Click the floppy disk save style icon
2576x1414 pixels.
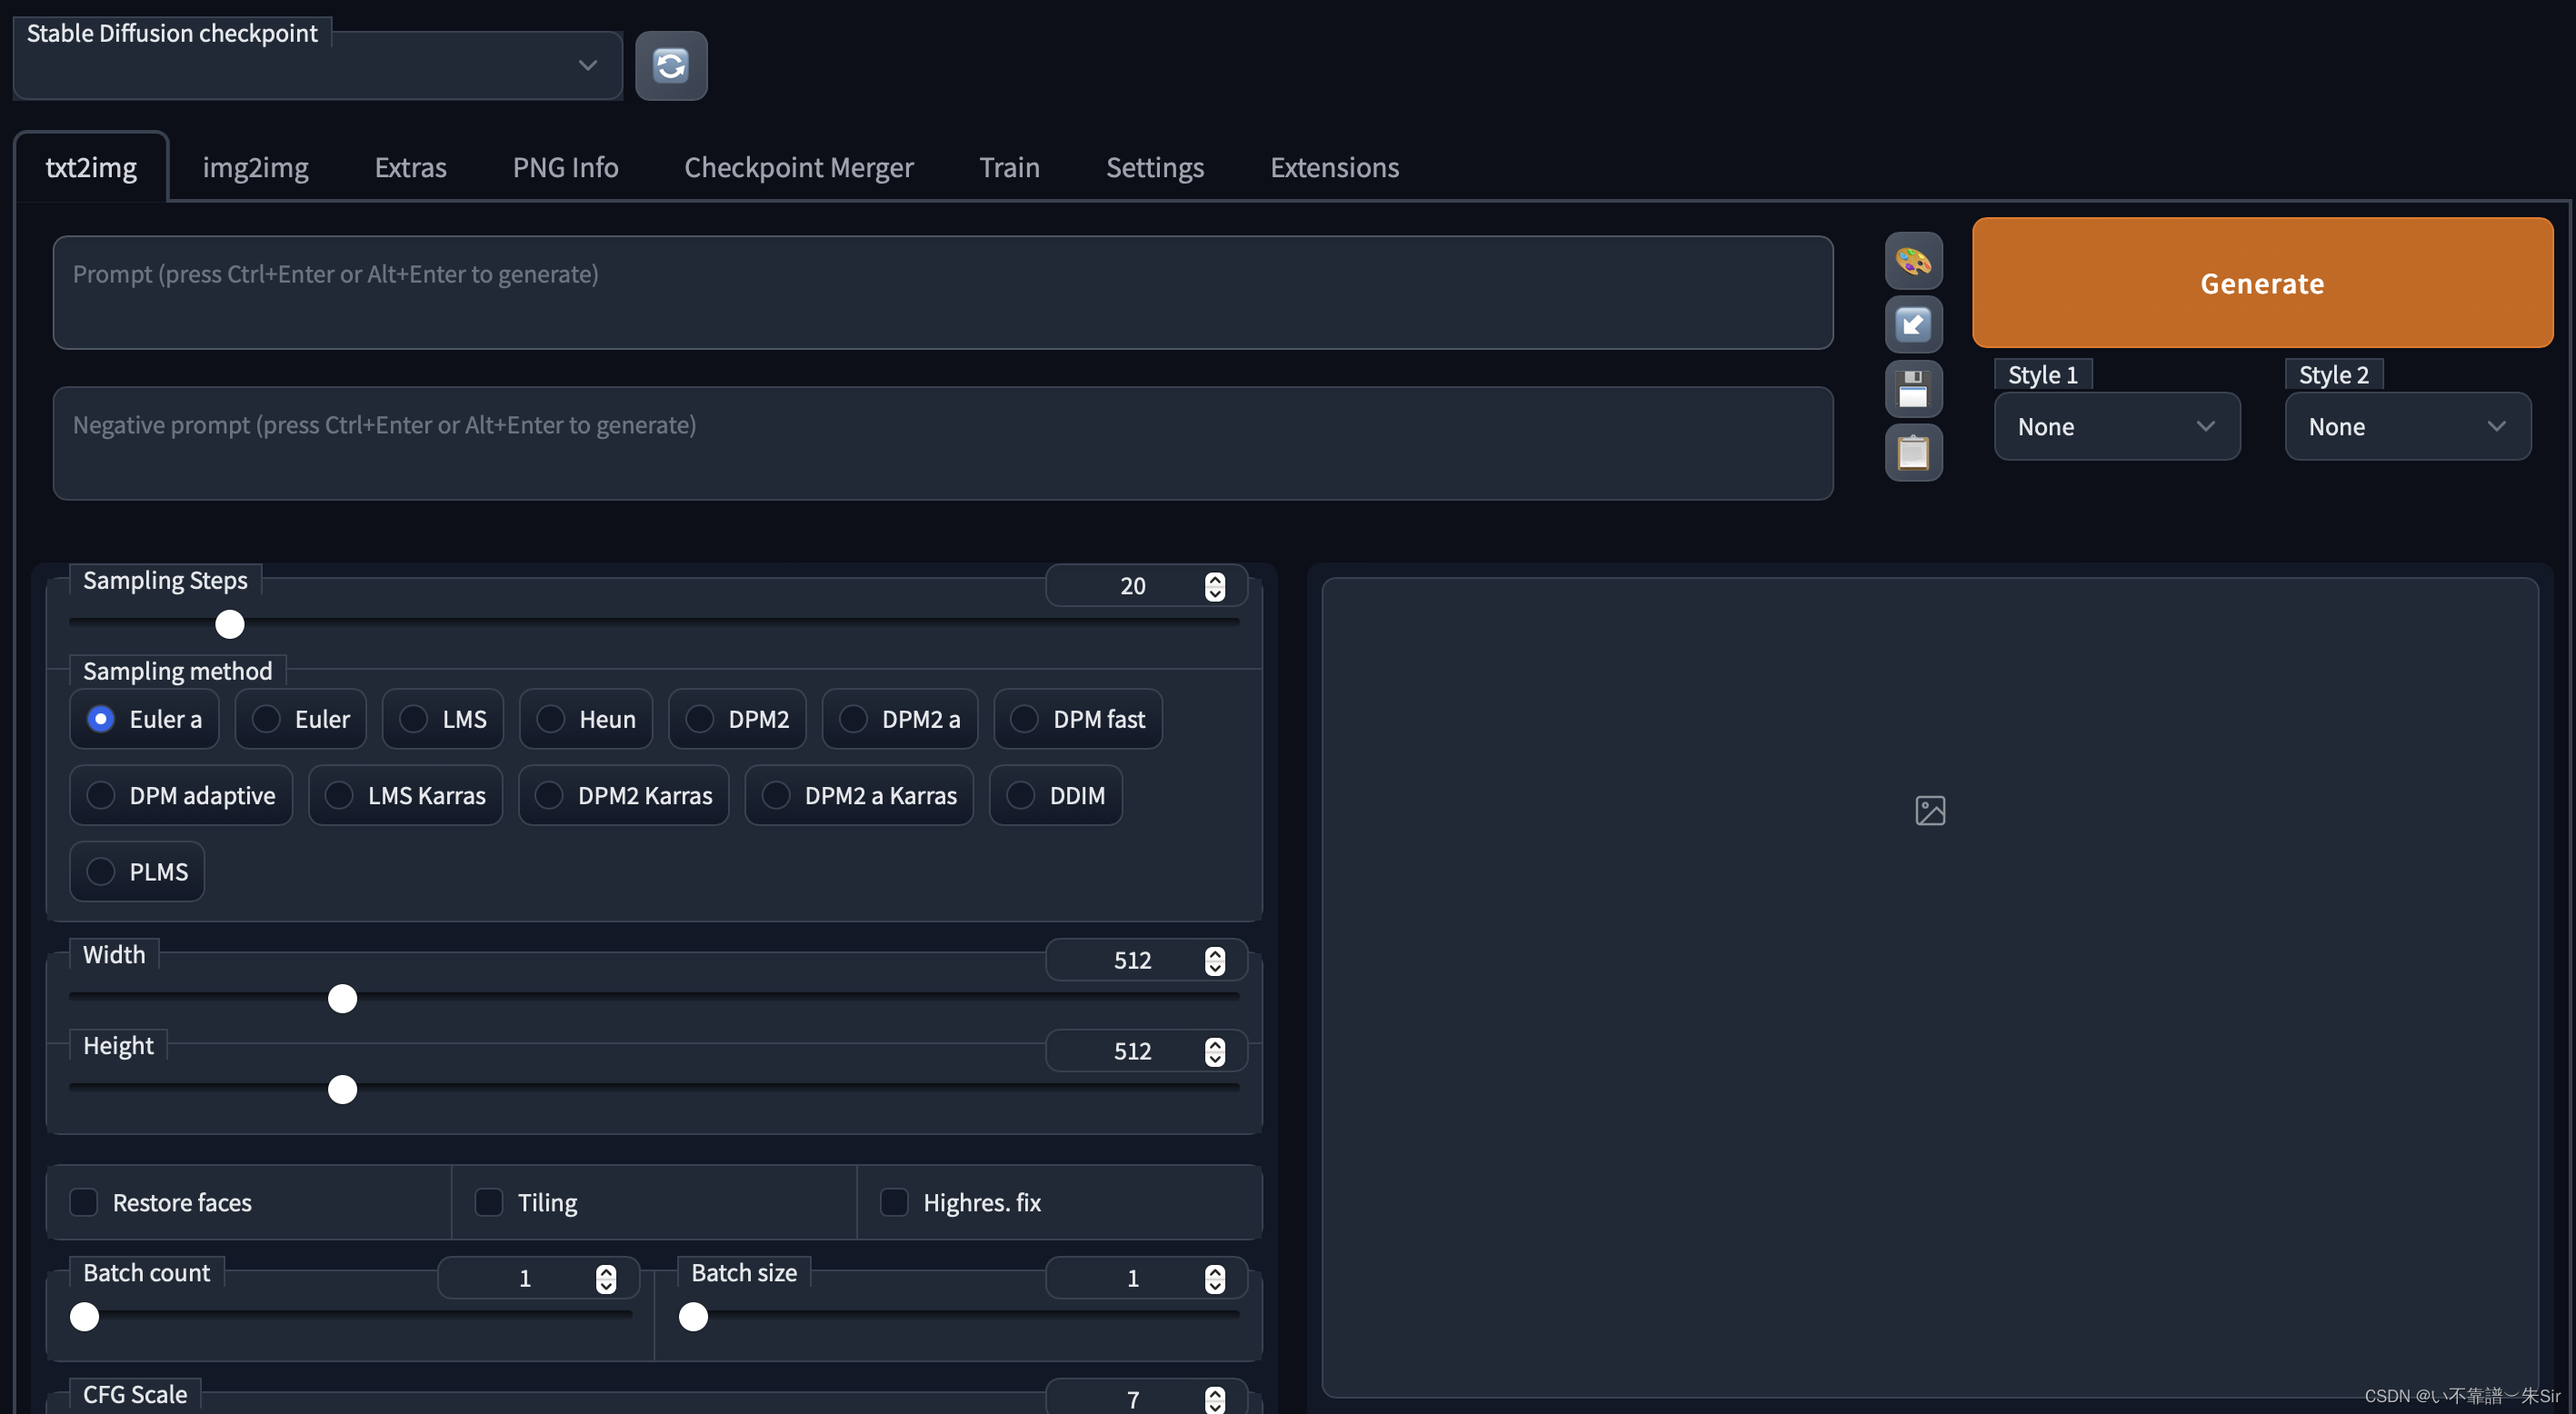click(1912, 389)
